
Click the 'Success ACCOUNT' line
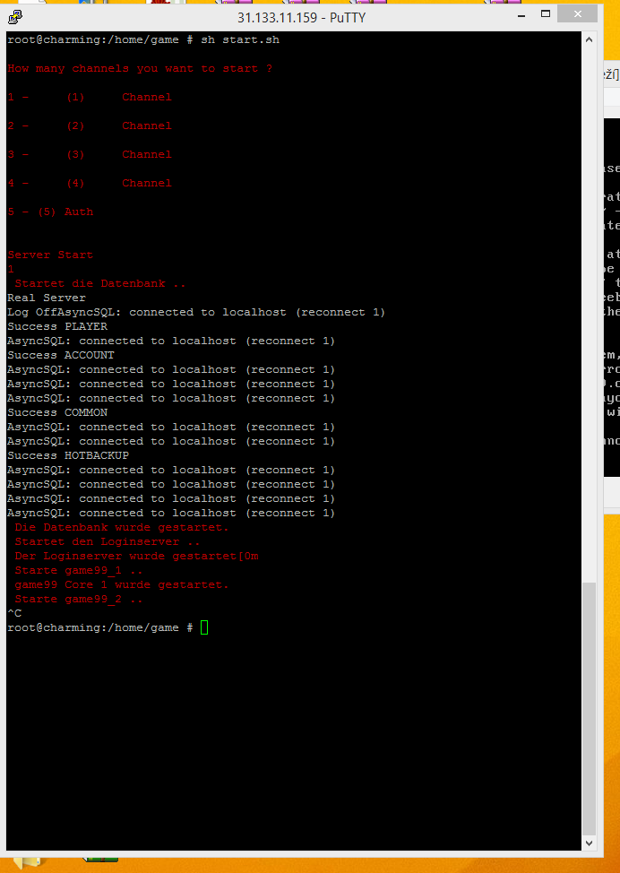61,355
